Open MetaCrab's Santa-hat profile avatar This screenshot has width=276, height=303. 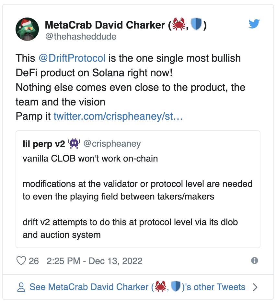[27, 29]
